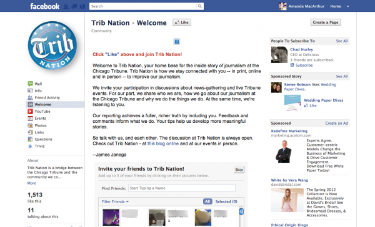Expand the Filter Friends dropdown
Viewport: 375px width, 227px height.
point(115,201)
